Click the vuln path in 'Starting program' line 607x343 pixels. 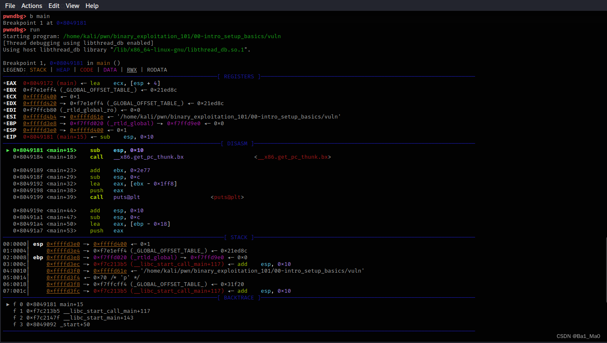172,36
